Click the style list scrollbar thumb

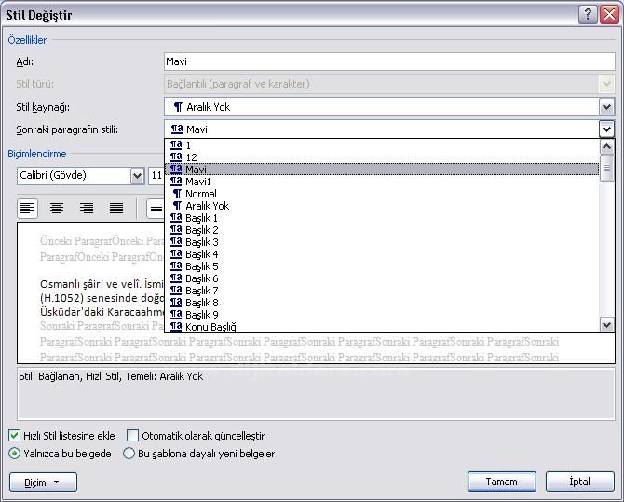[606, 169]
